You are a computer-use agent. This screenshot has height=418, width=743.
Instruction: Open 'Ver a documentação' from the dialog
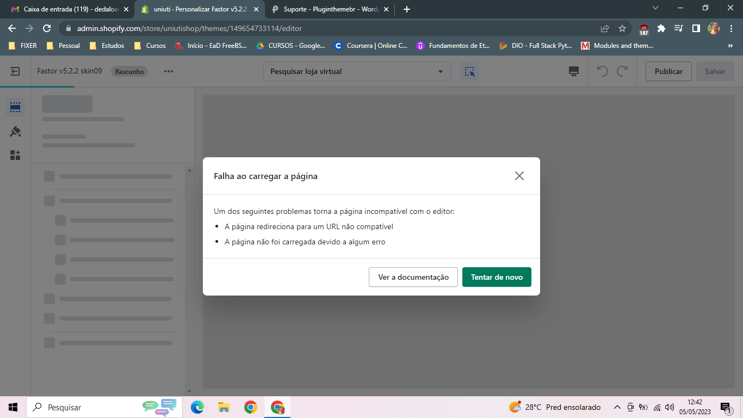click(413, 277)
